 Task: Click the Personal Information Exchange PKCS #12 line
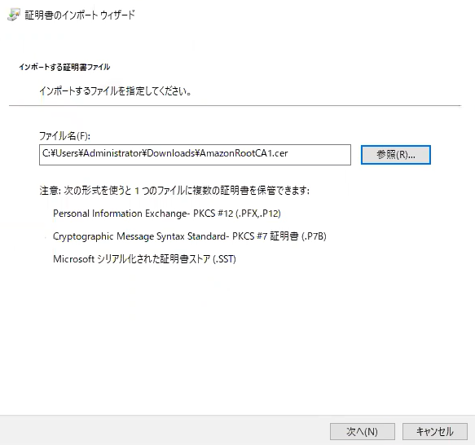[167, 214]
